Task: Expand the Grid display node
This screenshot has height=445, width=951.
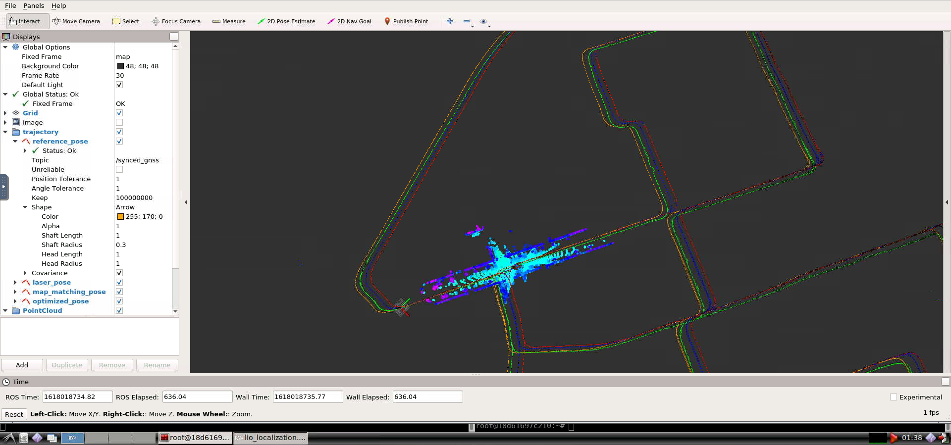Action: click(x=5, y=113)
